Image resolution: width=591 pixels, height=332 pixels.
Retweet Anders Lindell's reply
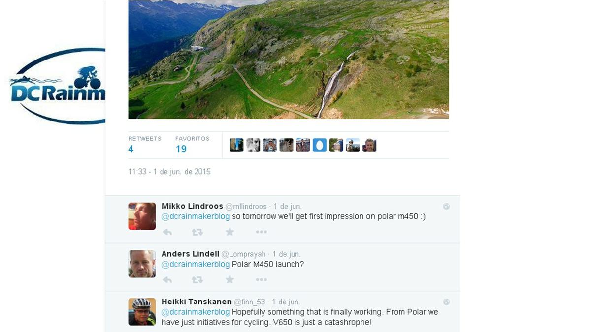coord(197,280)
